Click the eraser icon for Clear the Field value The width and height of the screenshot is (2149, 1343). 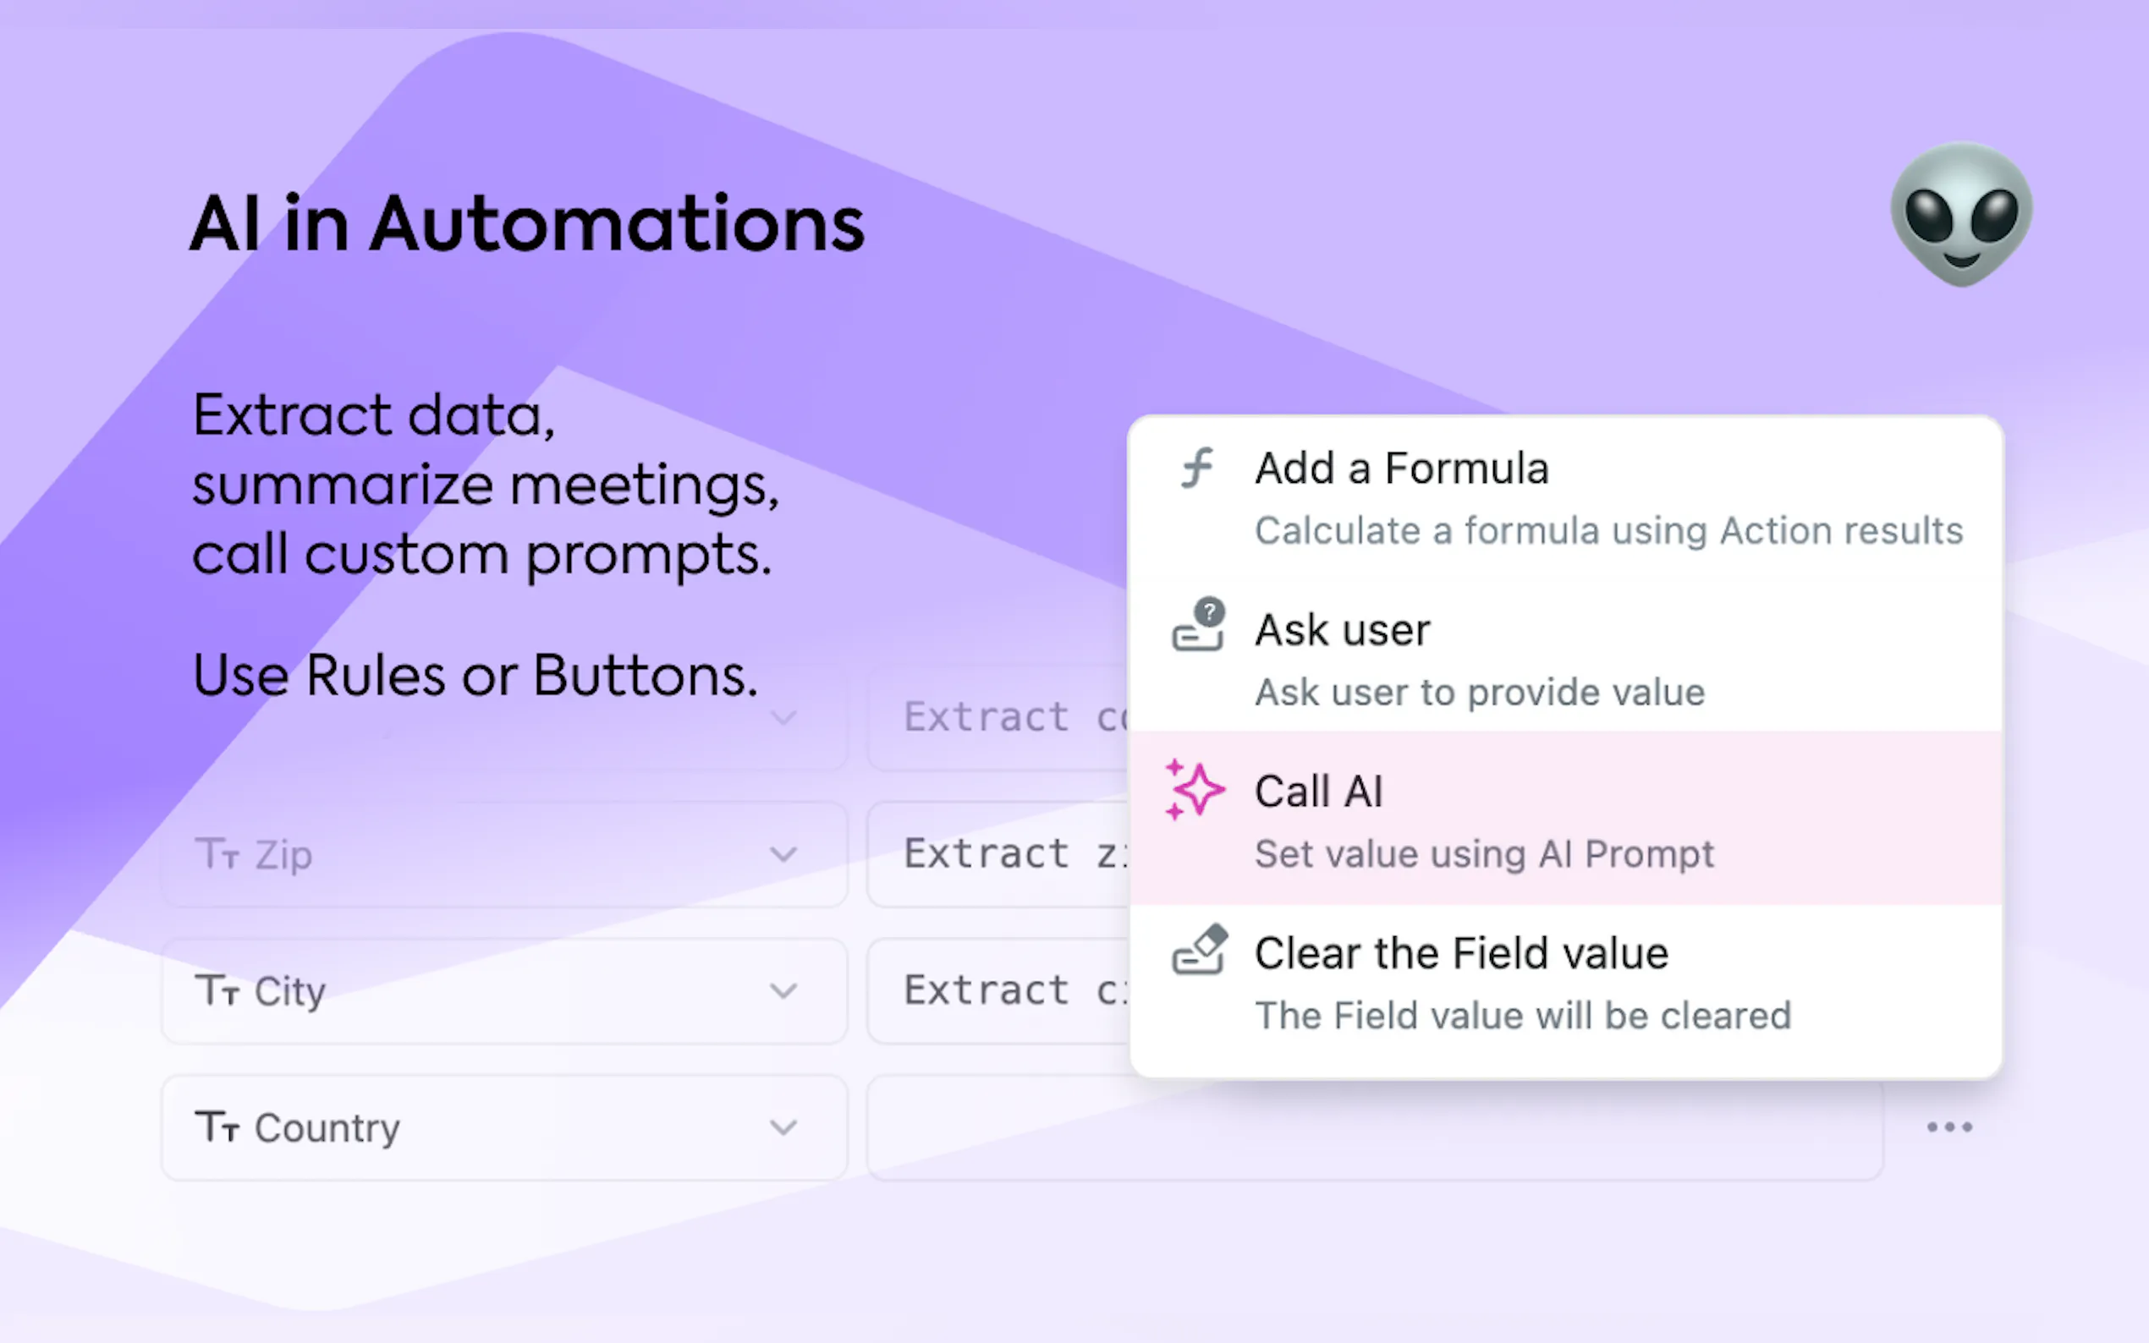click(x=1198, y=951)
